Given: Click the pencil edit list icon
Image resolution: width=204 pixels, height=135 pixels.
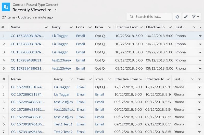Looking at the screenshot, I should point(186,17).
